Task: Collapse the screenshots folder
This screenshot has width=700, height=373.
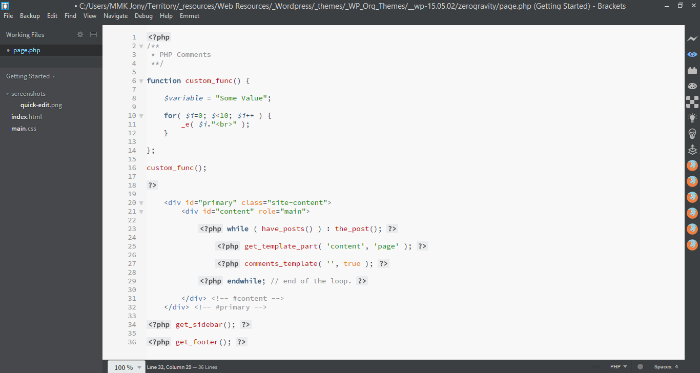Action: click(x=26, y=94)
